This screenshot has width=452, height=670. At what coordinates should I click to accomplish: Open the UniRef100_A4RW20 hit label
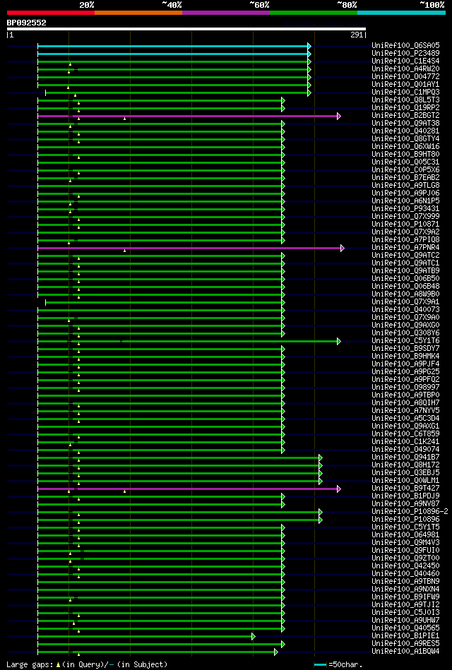405,68
